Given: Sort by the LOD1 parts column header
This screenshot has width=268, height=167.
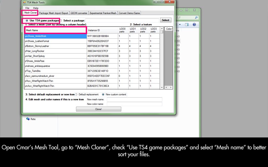Looking at the screenshot, I should point(134,30).
